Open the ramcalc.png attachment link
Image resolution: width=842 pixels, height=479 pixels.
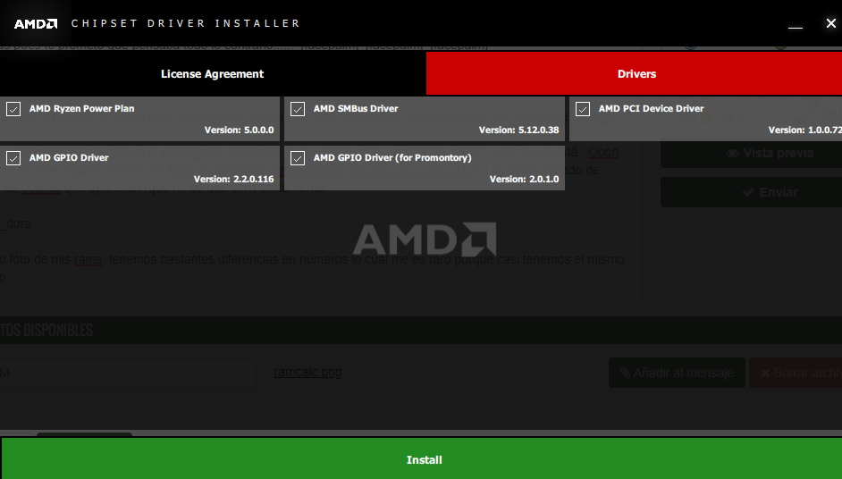point(307,373)
